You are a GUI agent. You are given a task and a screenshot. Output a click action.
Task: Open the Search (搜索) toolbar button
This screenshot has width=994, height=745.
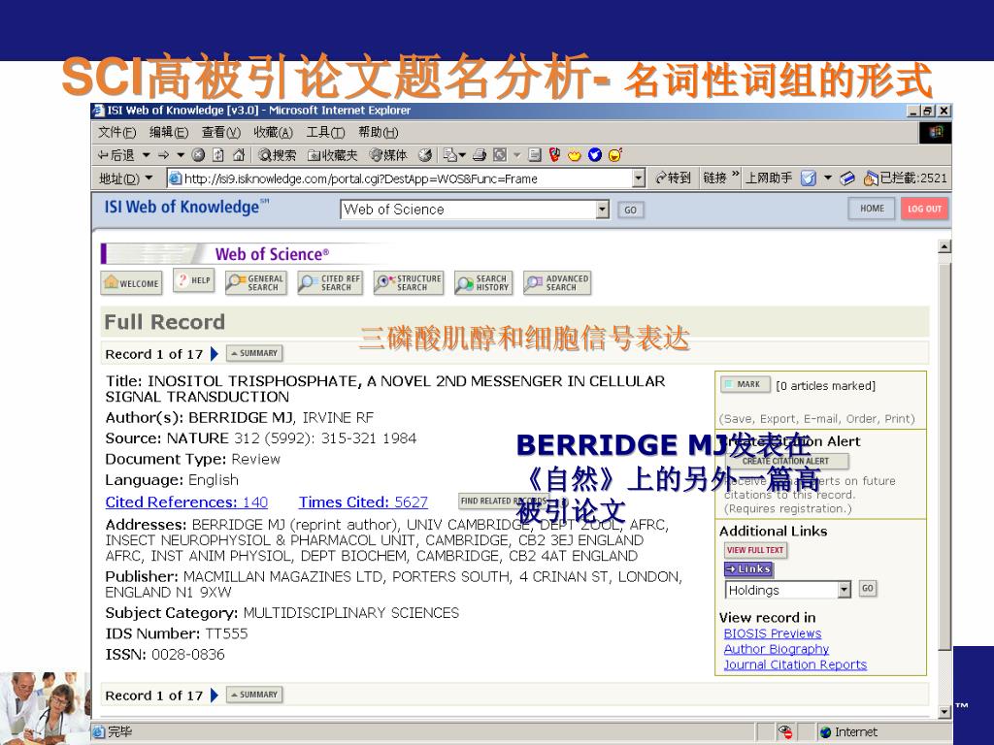tap(277, 155)
